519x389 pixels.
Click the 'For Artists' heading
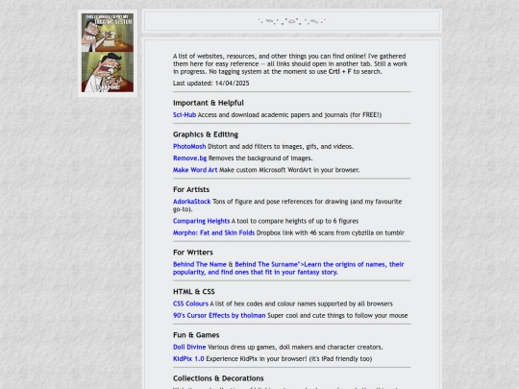point(191,189)
